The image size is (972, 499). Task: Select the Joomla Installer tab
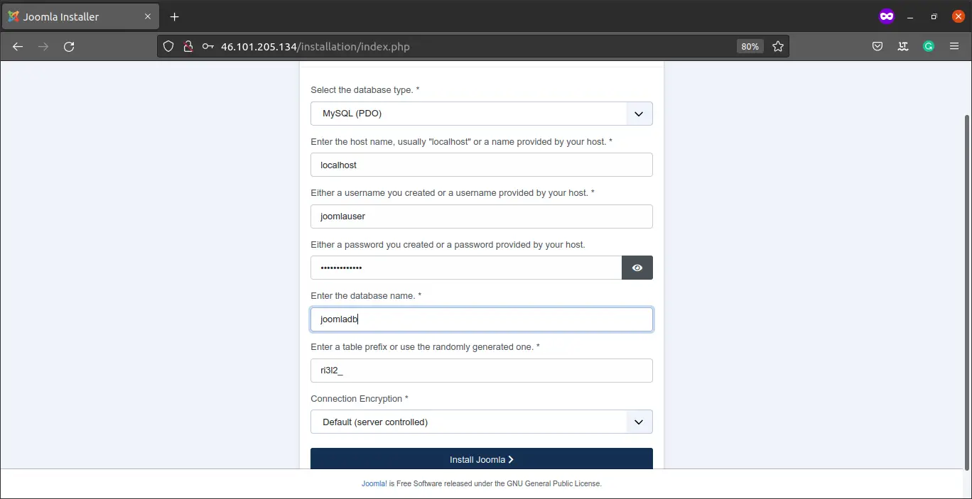[x=80, y=16]
